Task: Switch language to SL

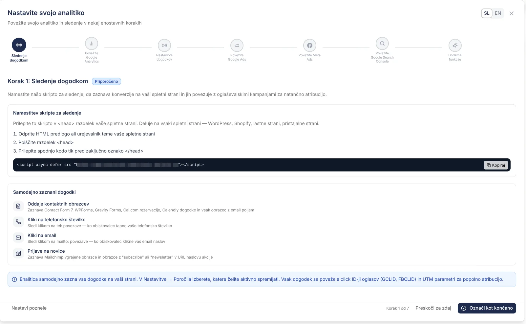Action: click(487, 13)
